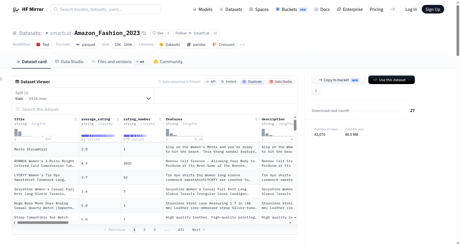The height and width of the screenshot is (246, 460).
Task: Open the smartcat owner link
Action: 60,33
